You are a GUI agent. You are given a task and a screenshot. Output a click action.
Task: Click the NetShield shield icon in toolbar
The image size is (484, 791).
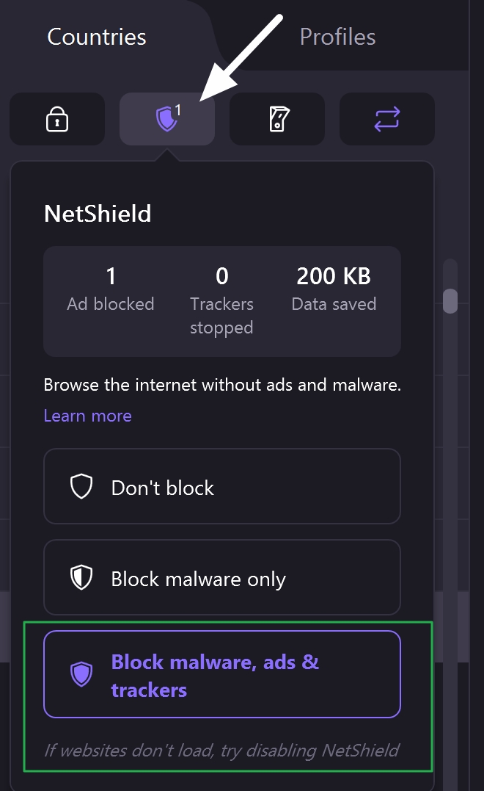166,119
